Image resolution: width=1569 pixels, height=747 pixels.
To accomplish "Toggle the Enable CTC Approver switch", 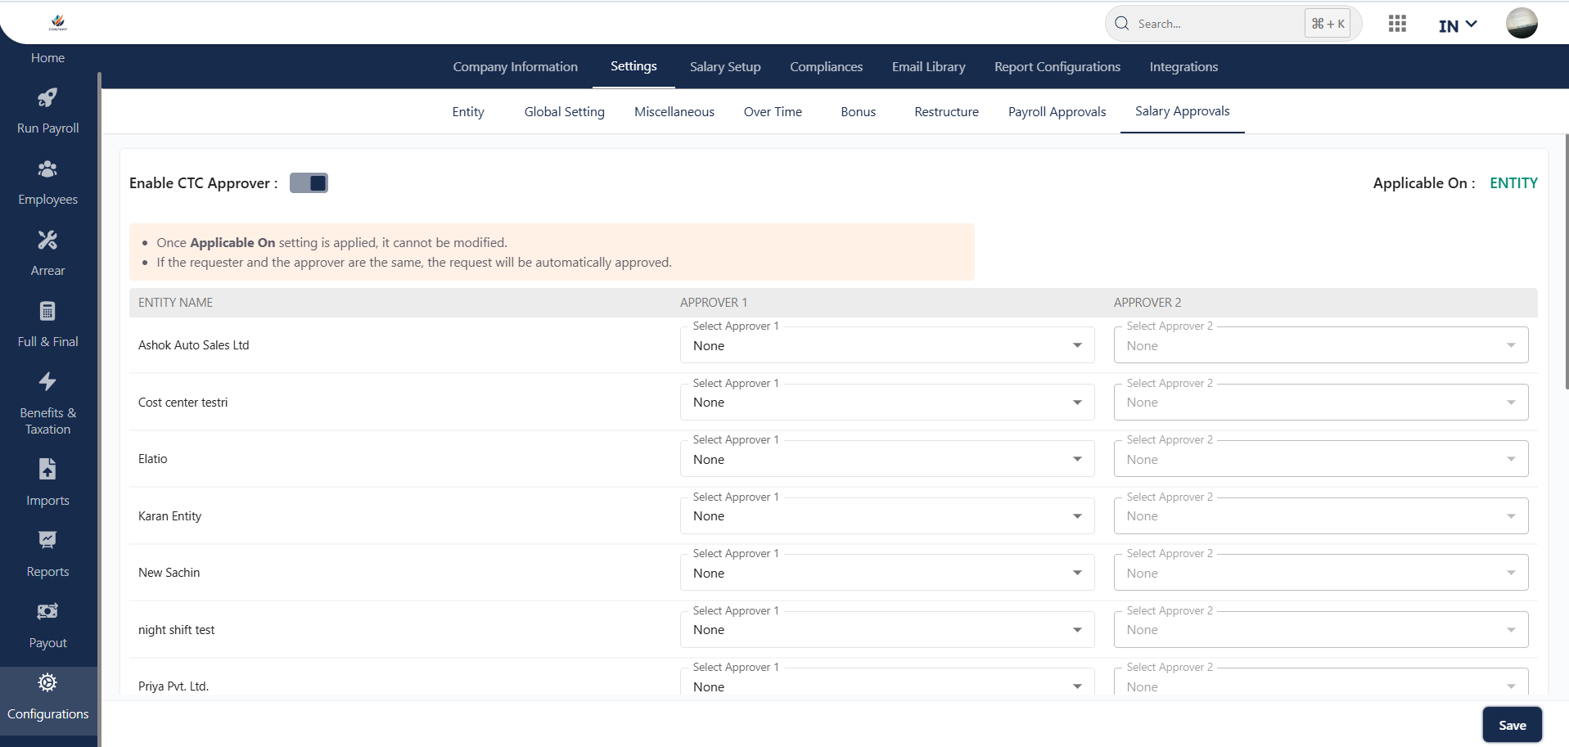I will coord(309,182).
